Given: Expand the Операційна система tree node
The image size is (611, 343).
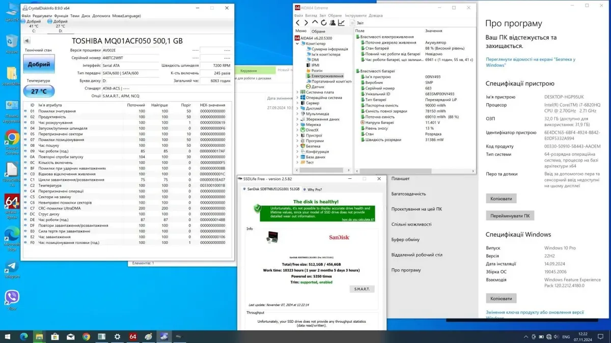Looking at the screenshot, I should 297,98.
